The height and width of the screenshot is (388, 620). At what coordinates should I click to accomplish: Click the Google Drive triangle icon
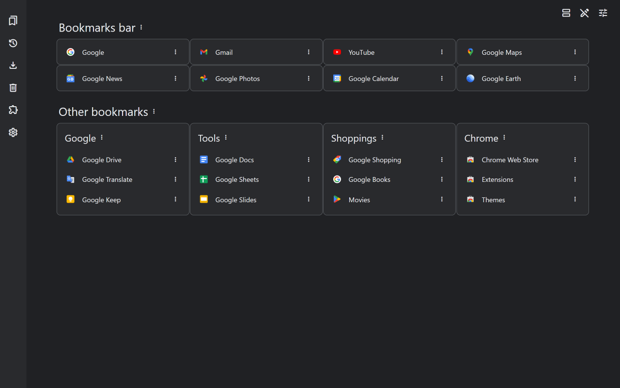(x=71, y=160)
